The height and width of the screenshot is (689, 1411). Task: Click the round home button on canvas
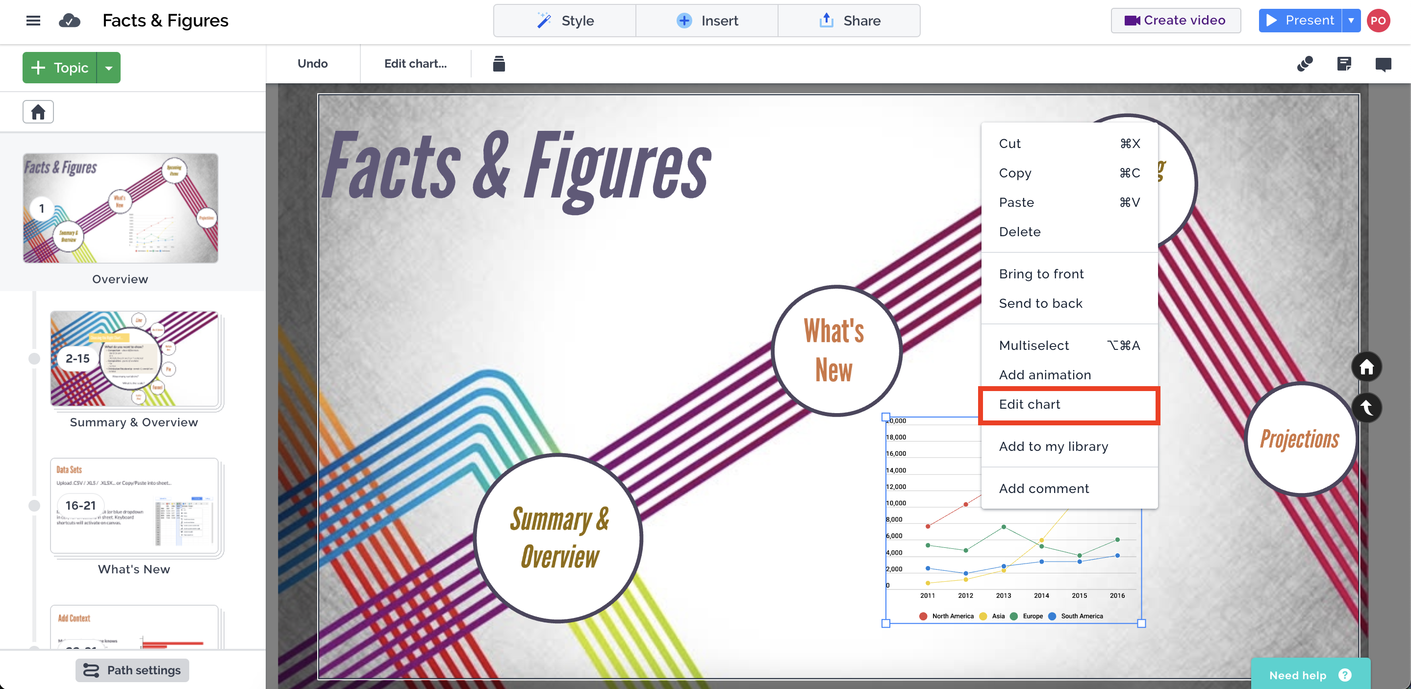point(1366,367)
